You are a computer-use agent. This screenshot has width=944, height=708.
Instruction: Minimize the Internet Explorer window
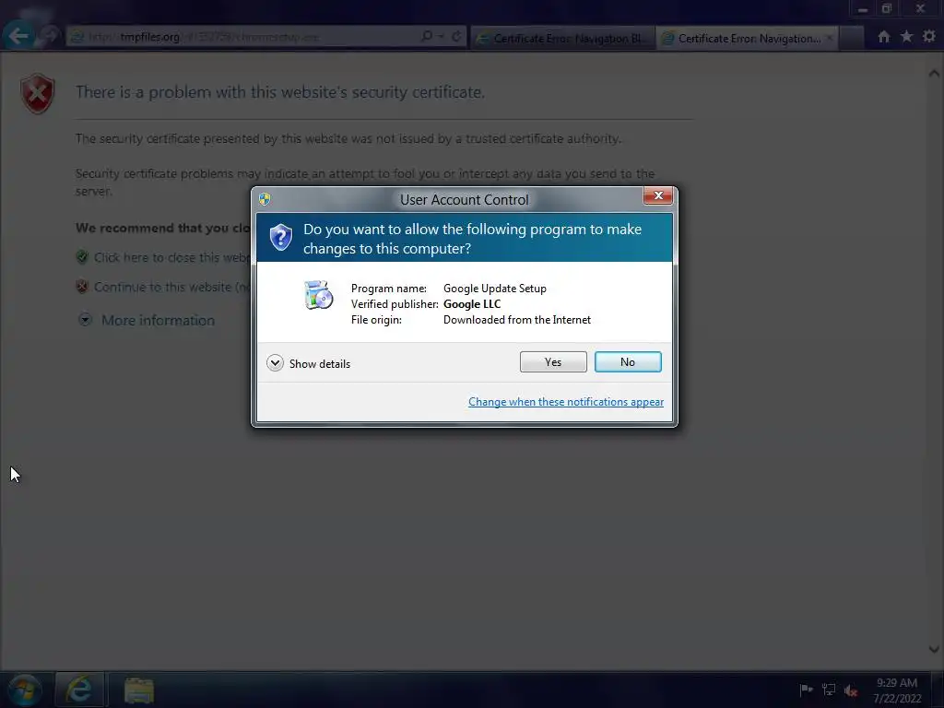(862, 8)
